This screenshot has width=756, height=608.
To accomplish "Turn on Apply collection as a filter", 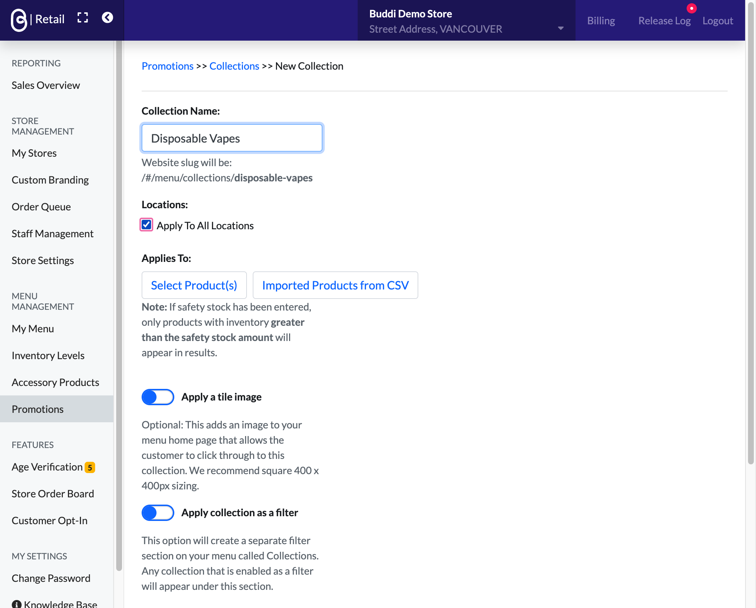I will (x=158, y=513).
